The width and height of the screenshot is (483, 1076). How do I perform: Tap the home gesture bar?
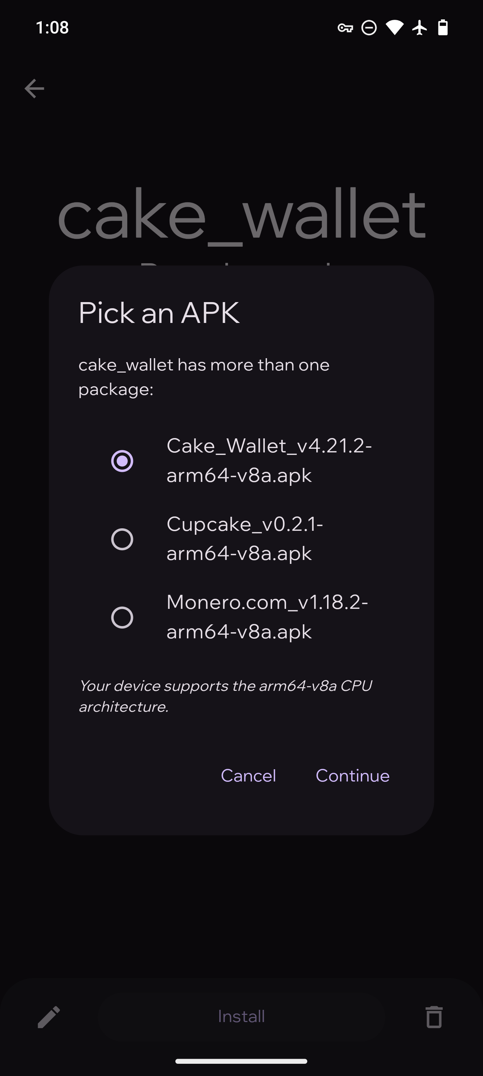click(241, 1061)
